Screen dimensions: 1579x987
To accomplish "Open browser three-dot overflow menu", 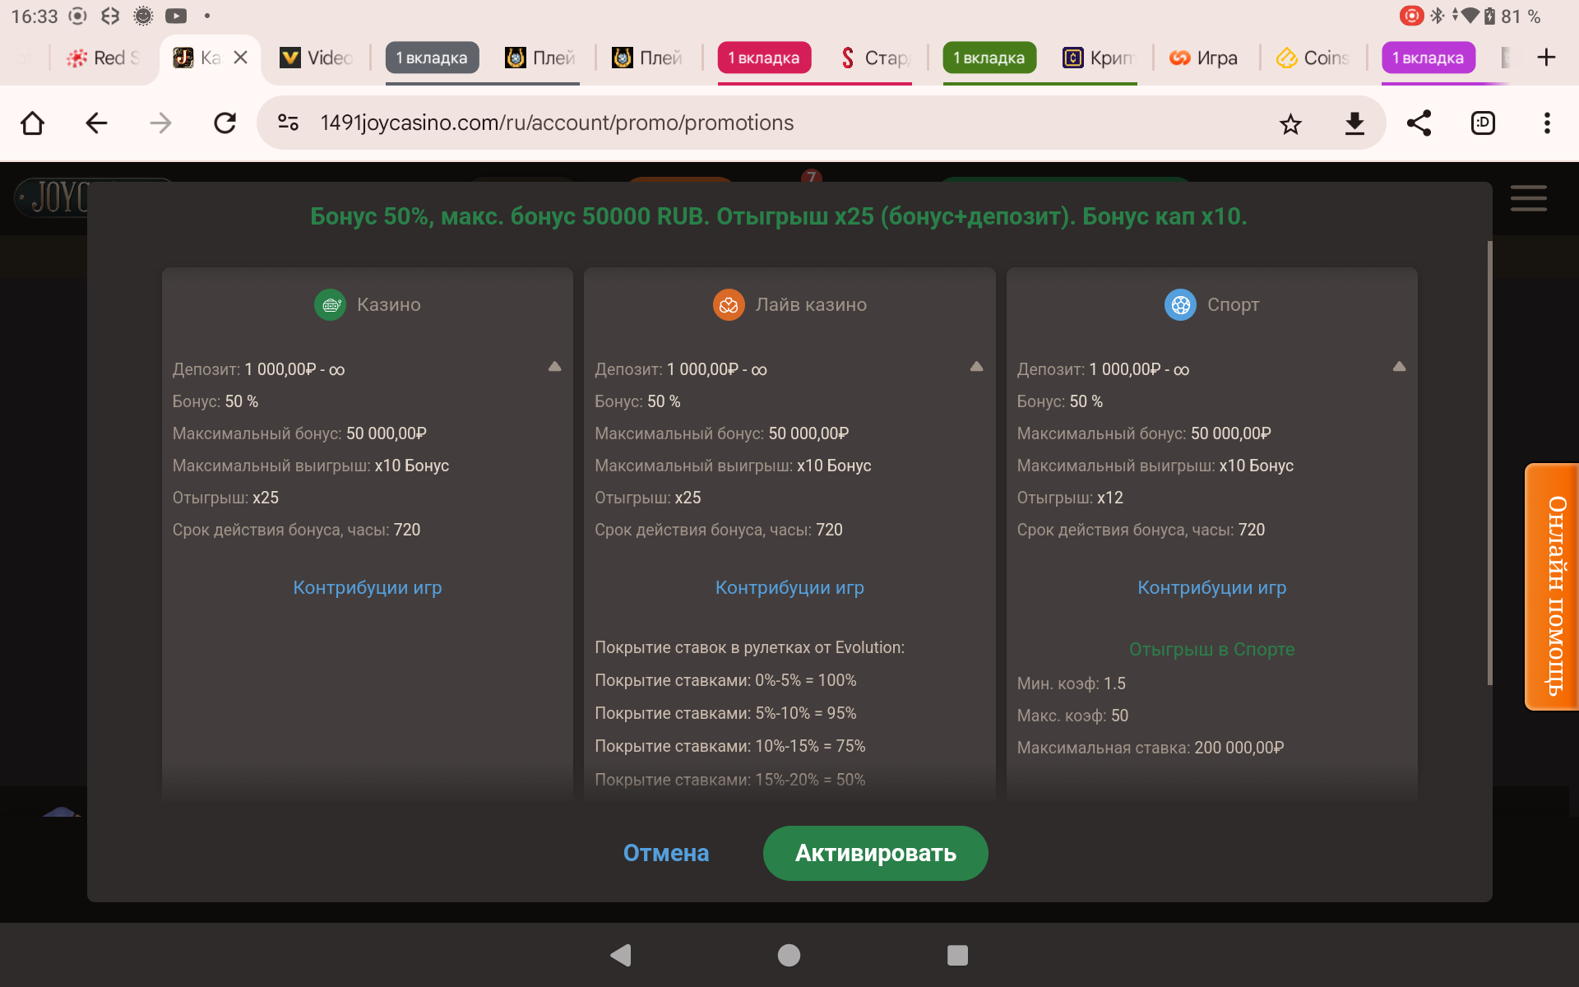I will click(x=1547, y=123).
